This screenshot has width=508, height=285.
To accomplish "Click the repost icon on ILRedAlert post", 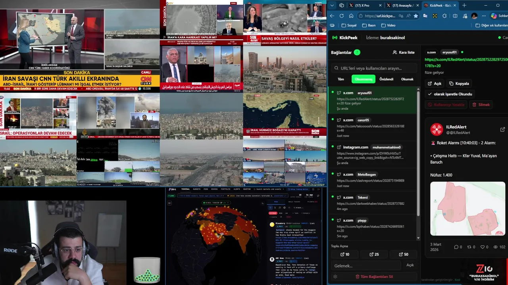I will pyautogui.click(x=469, y=247).
